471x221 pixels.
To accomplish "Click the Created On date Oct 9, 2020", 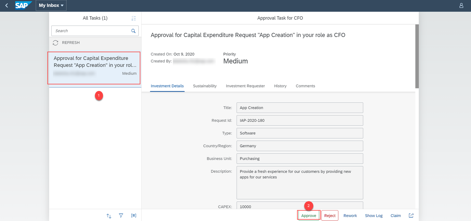I will coord(184,54).
